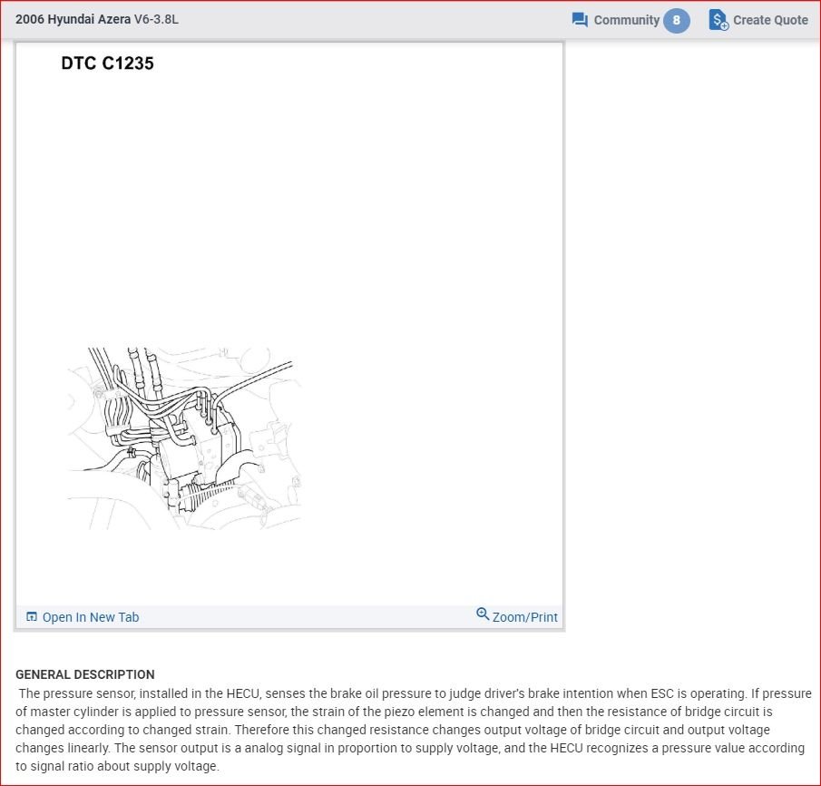The height and width of the screenshot is (786, 821).
Task: Open diagram via Open In New Tab link
Action: coord(91,617)
